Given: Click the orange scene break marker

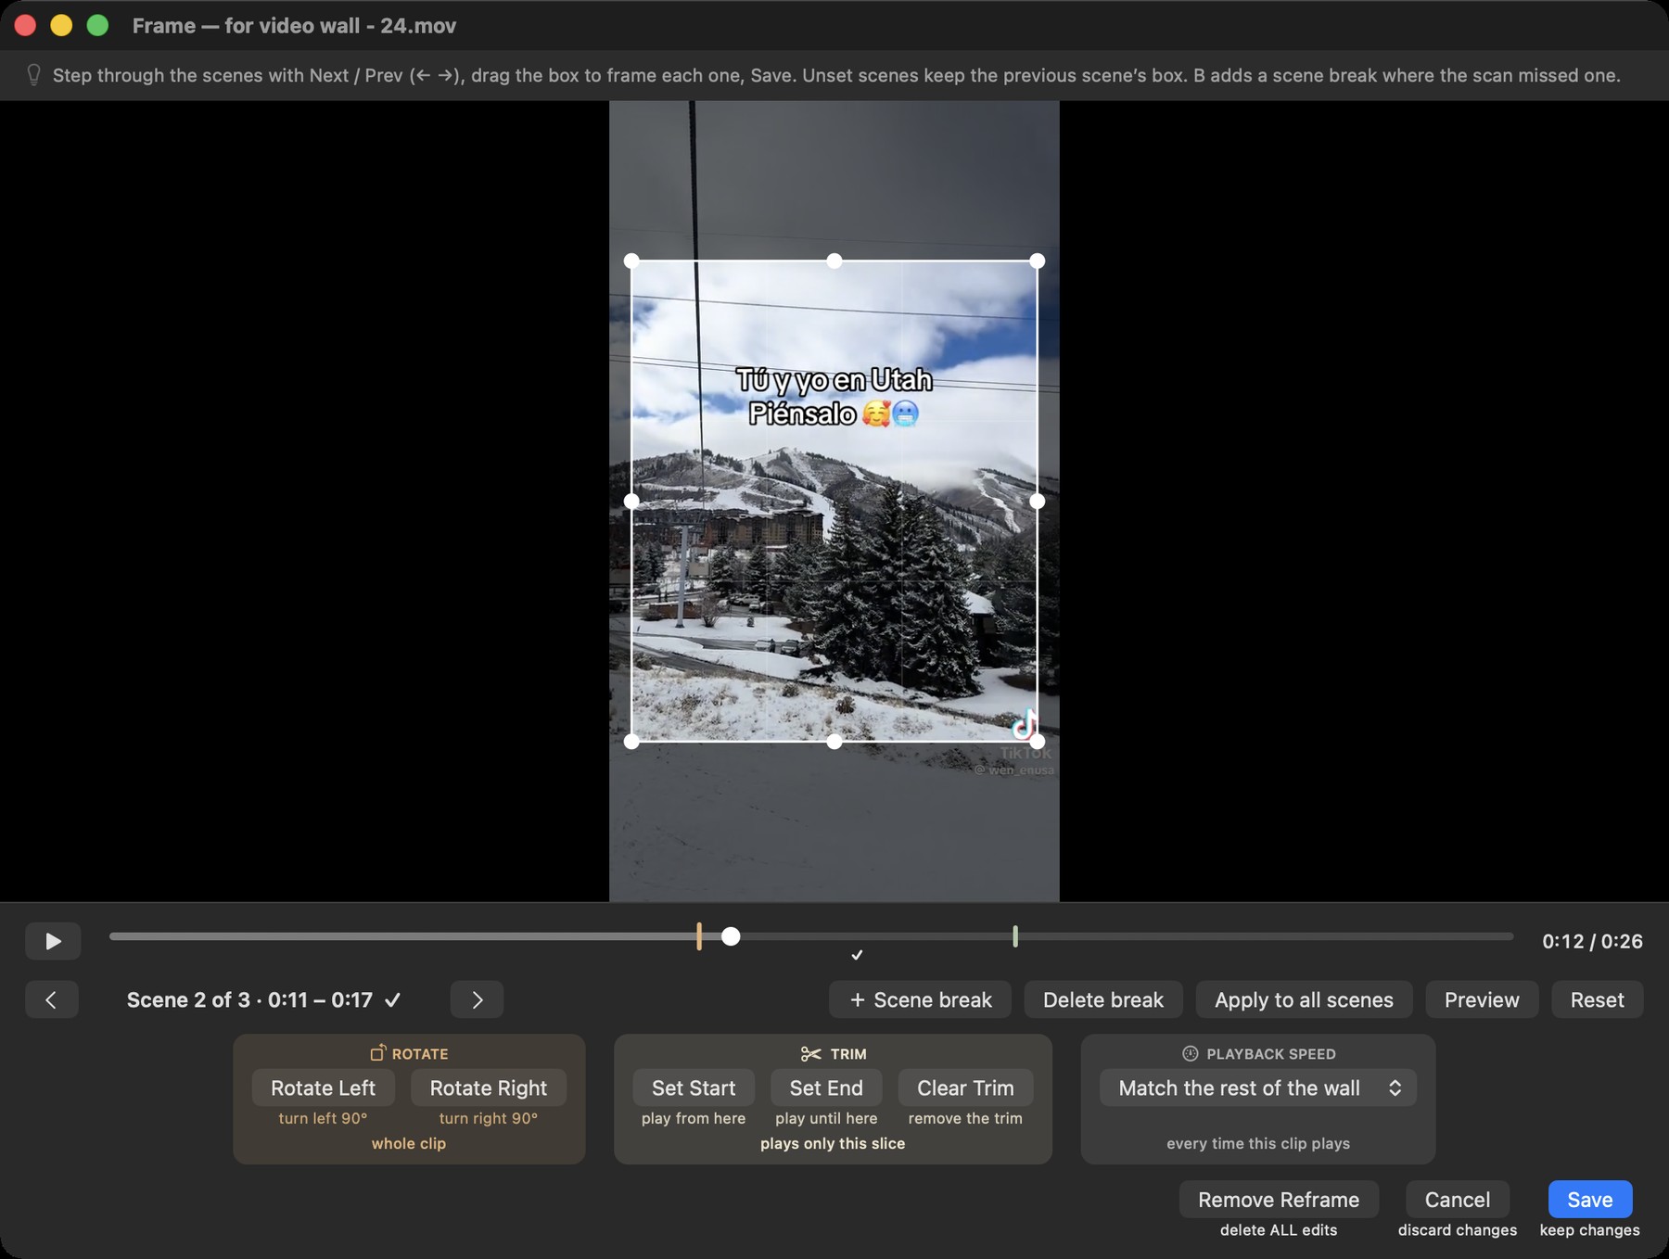Looking at the screenshot, I should (699, 936).
